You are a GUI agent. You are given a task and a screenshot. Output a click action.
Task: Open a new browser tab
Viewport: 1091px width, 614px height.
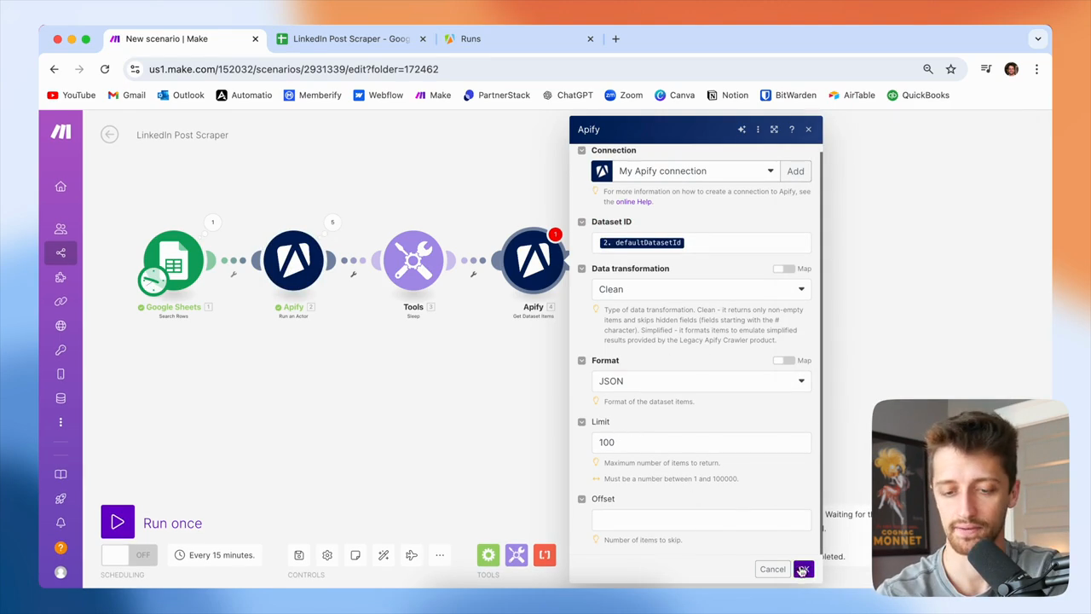pos(615,39)
